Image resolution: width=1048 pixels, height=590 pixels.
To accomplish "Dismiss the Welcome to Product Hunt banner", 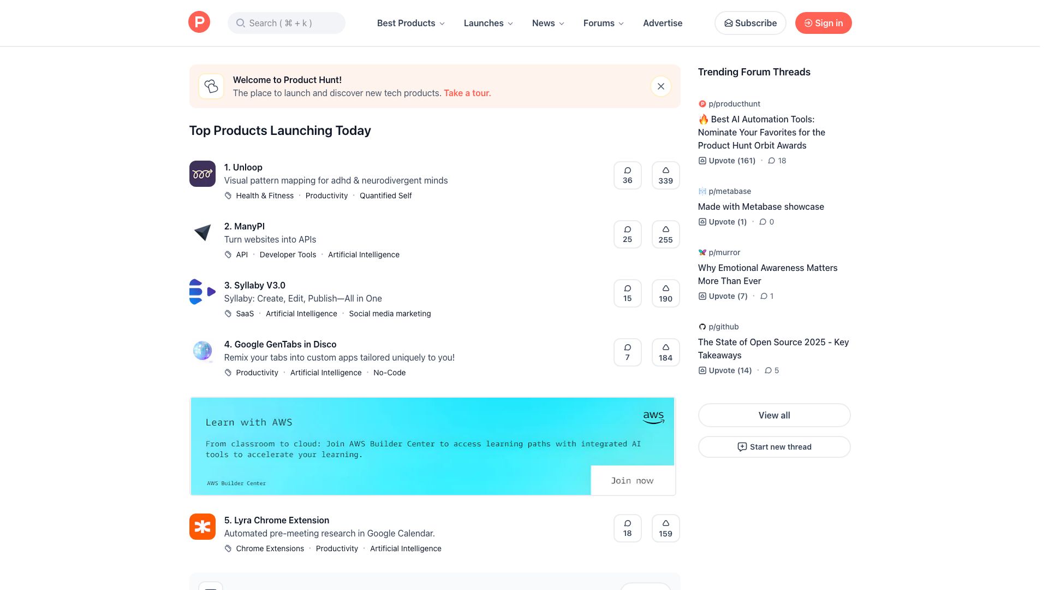I will point(660,86).
